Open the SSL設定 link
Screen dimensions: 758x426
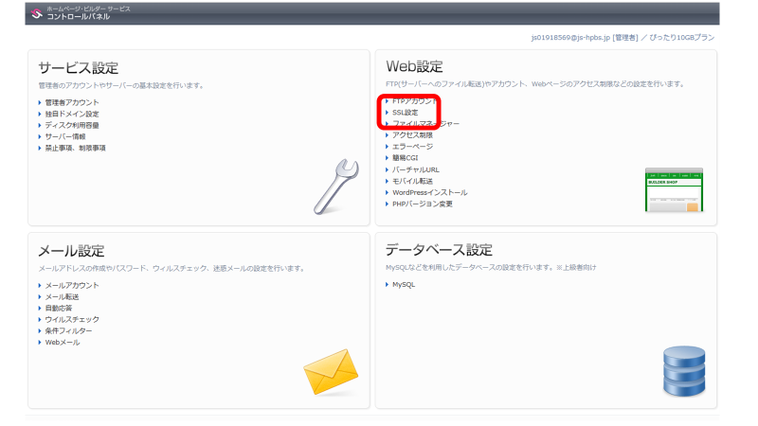tap(405, 113)
